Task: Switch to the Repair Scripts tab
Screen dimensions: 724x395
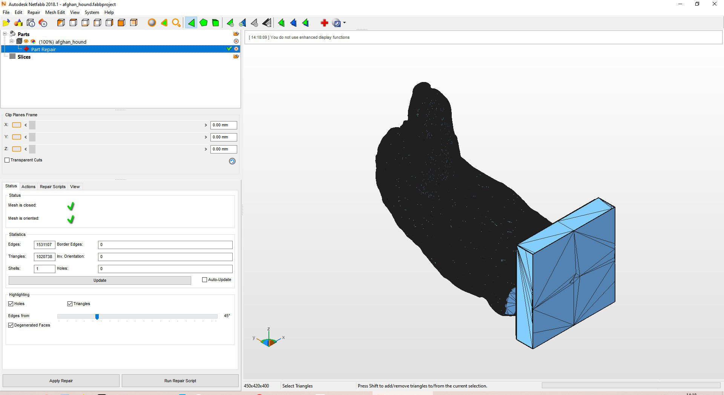Action: click(x=53, y=187)
